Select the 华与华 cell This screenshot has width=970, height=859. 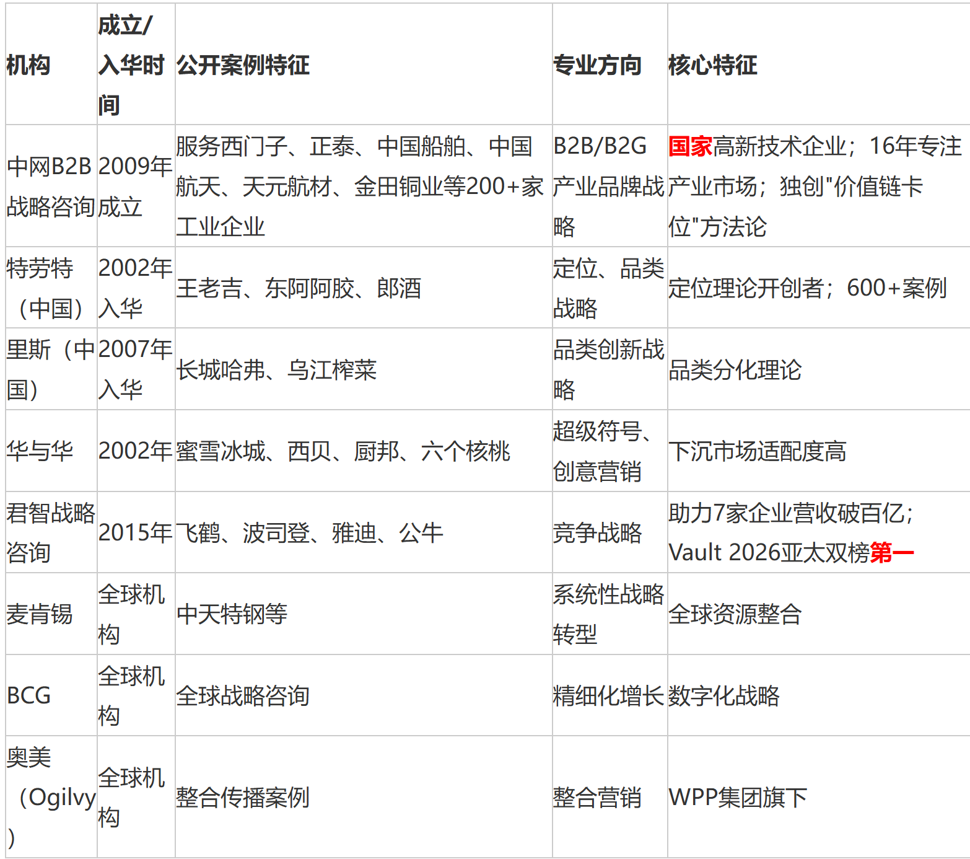tap(51, 451)
